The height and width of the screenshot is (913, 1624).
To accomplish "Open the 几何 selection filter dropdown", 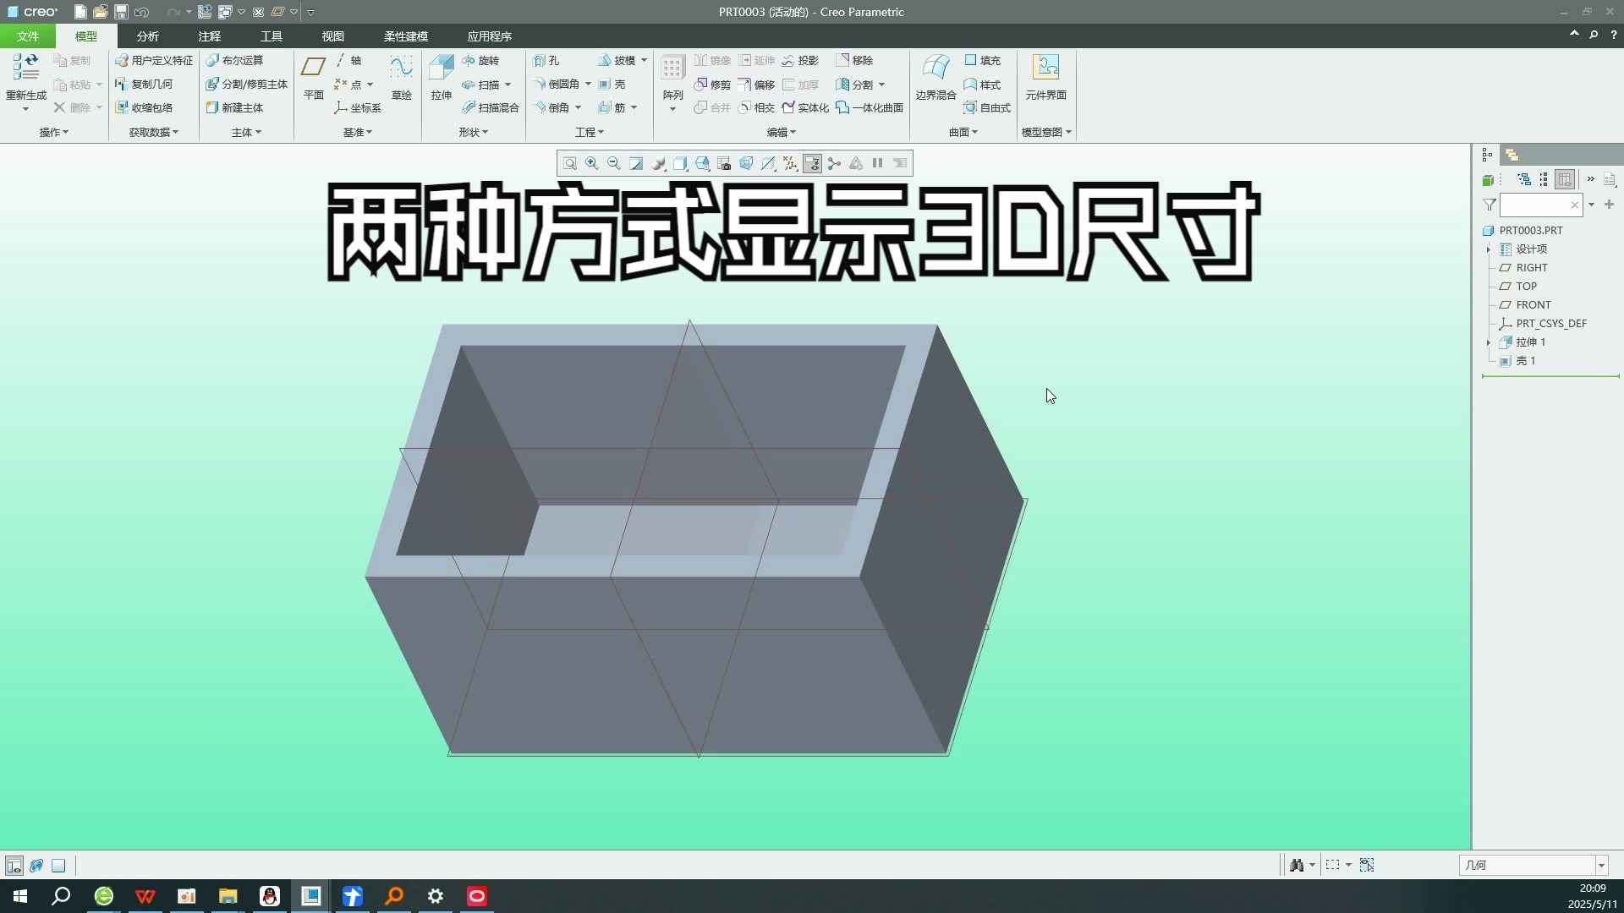I will 1601,865.
